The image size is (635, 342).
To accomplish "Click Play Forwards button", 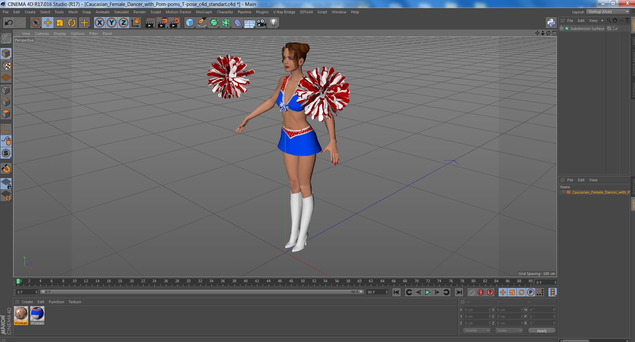I will (x=427, y=292).
